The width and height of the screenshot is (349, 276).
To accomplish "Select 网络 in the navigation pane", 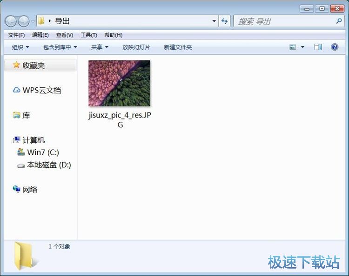I will (x=30, y=190).
